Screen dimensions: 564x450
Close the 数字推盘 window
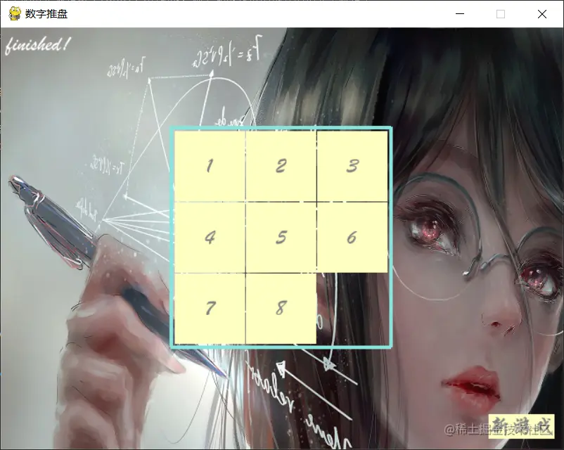point(542,14)
